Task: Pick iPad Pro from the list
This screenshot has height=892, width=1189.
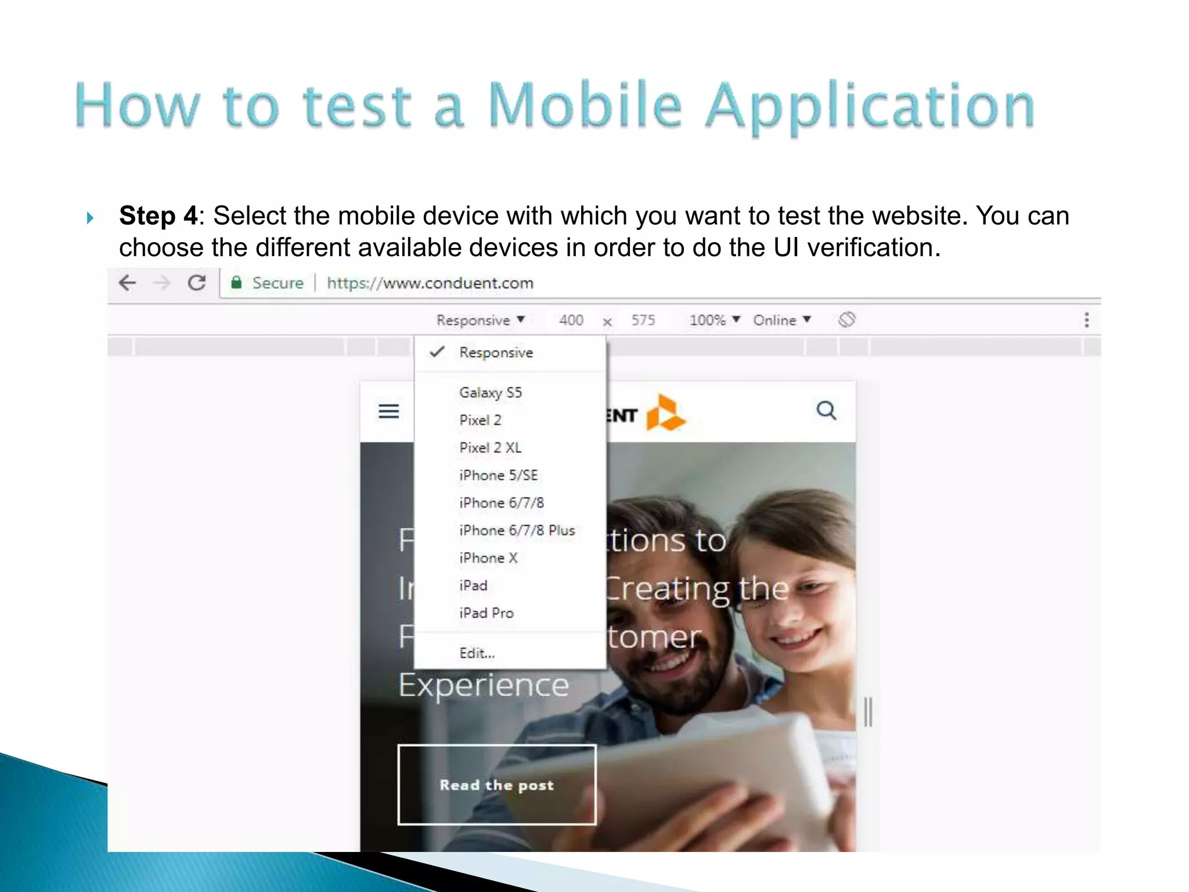Action: pos(486,613)
